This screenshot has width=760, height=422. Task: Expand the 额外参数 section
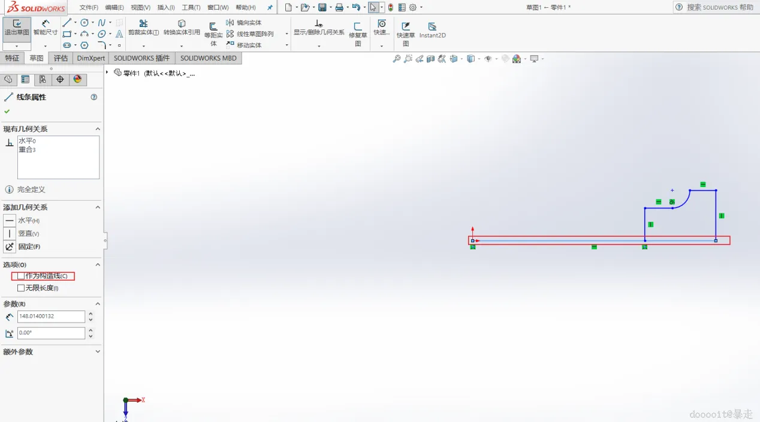click(98, 352)
